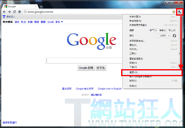Image resolution: width=185 pixels, height=128 pixels.
Task: Click 變更背景圖片 link
Action: (10, 122)
